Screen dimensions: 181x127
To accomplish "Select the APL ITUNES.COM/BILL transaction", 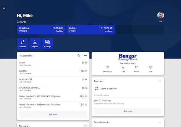I will coord(53,89).
